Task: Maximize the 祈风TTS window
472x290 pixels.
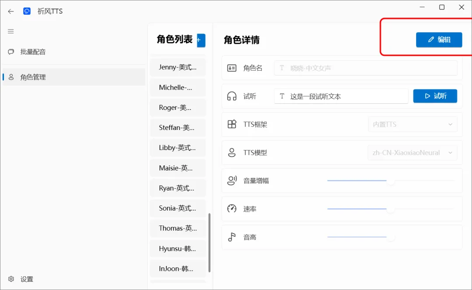Action: click(441, 7)
